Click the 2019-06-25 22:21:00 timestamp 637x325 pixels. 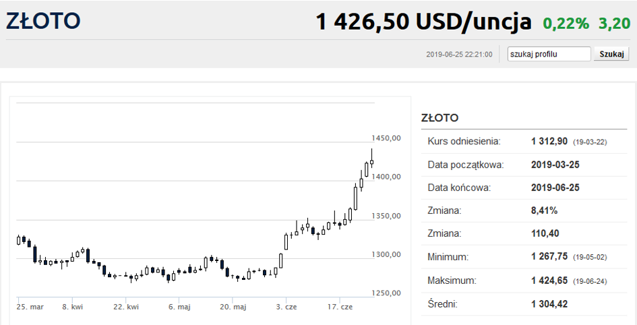pyautogui.click(x=459, y=55)
